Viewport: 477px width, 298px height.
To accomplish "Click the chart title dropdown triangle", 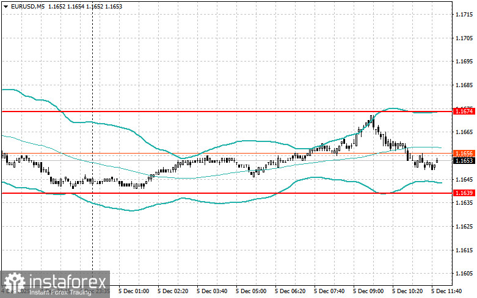I will (x=5, y=6).
